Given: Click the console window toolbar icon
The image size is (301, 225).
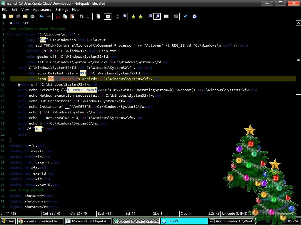Looking at the screenshot, I should tap(176, 16).
